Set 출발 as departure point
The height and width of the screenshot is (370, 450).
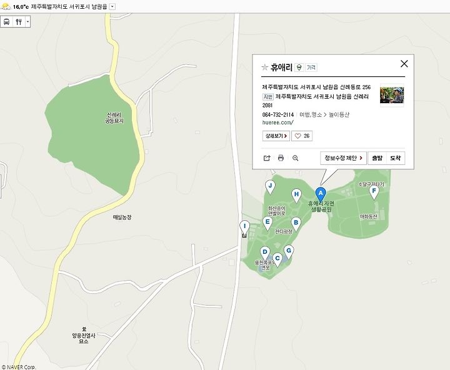click(377, 158)
